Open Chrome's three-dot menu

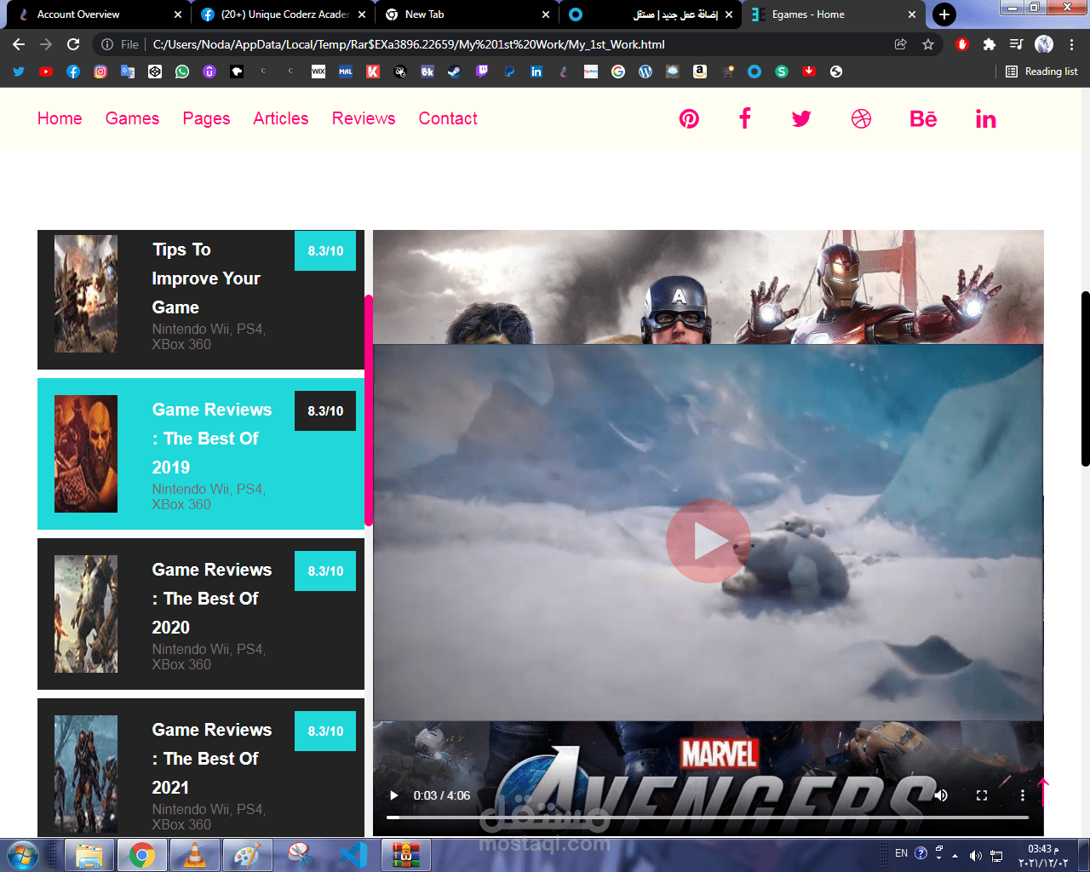pos(1071,44)
